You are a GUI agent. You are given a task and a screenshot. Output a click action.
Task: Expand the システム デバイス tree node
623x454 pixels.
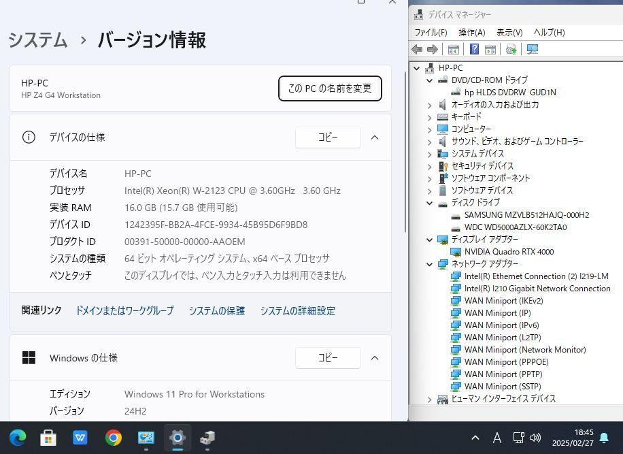429,154
